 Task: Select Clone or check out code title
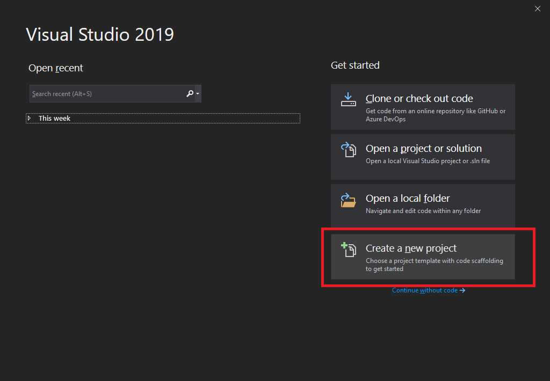point(419,99)
